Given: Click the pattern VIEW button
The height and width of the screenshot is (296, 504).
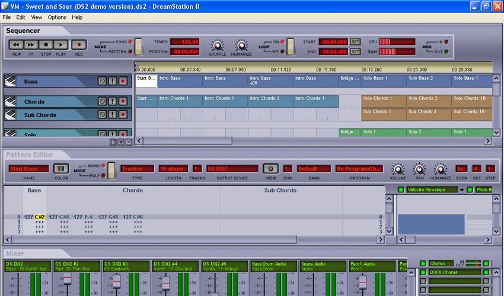Looking at the screenshot, I should 270,169.
